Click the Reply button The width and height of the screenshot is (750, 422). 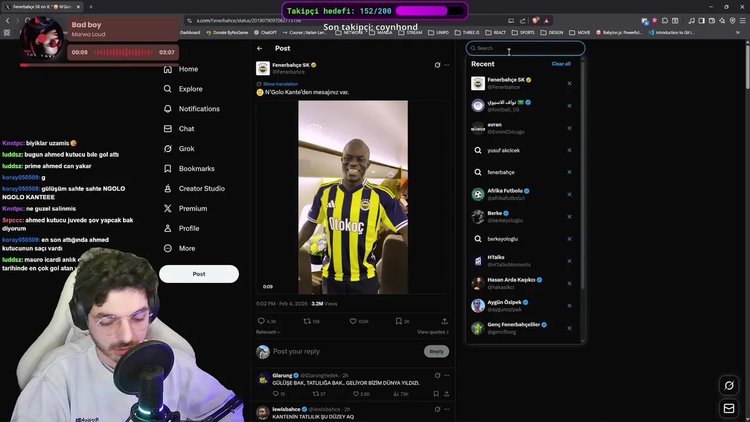pyautogui.click(x=437, y=352)
